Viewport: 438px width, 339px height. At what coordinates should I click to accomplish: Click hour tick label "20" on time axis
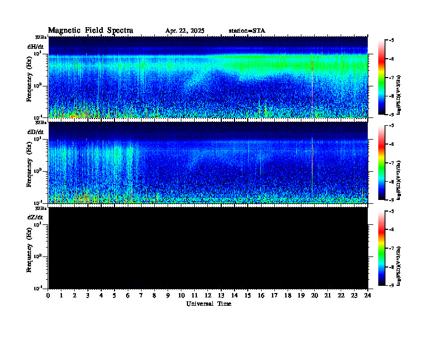(x=315, y=295)
